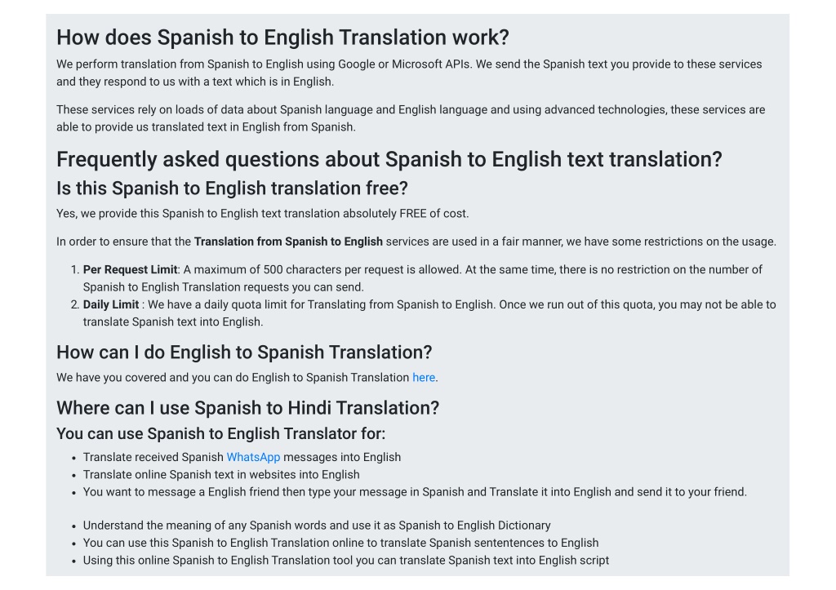Open the WhatsApp link
The height and width of the screenshot is (590, 836).
point(253,457)
